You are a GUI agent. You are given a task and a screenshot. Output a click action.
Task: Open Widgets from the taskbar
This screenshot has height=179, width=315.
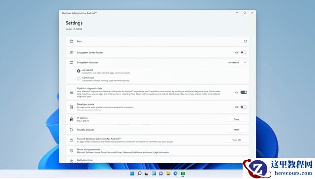(154, 174)
